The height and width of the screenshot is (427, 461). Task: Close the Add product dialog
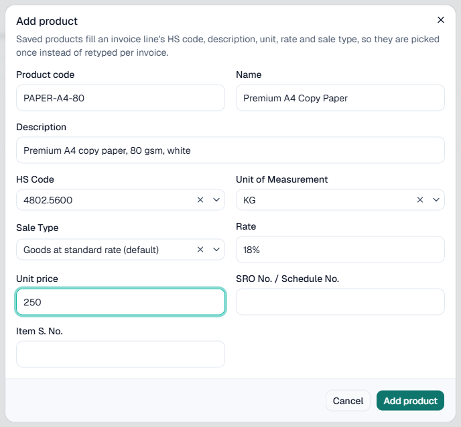tap(440, 19)
